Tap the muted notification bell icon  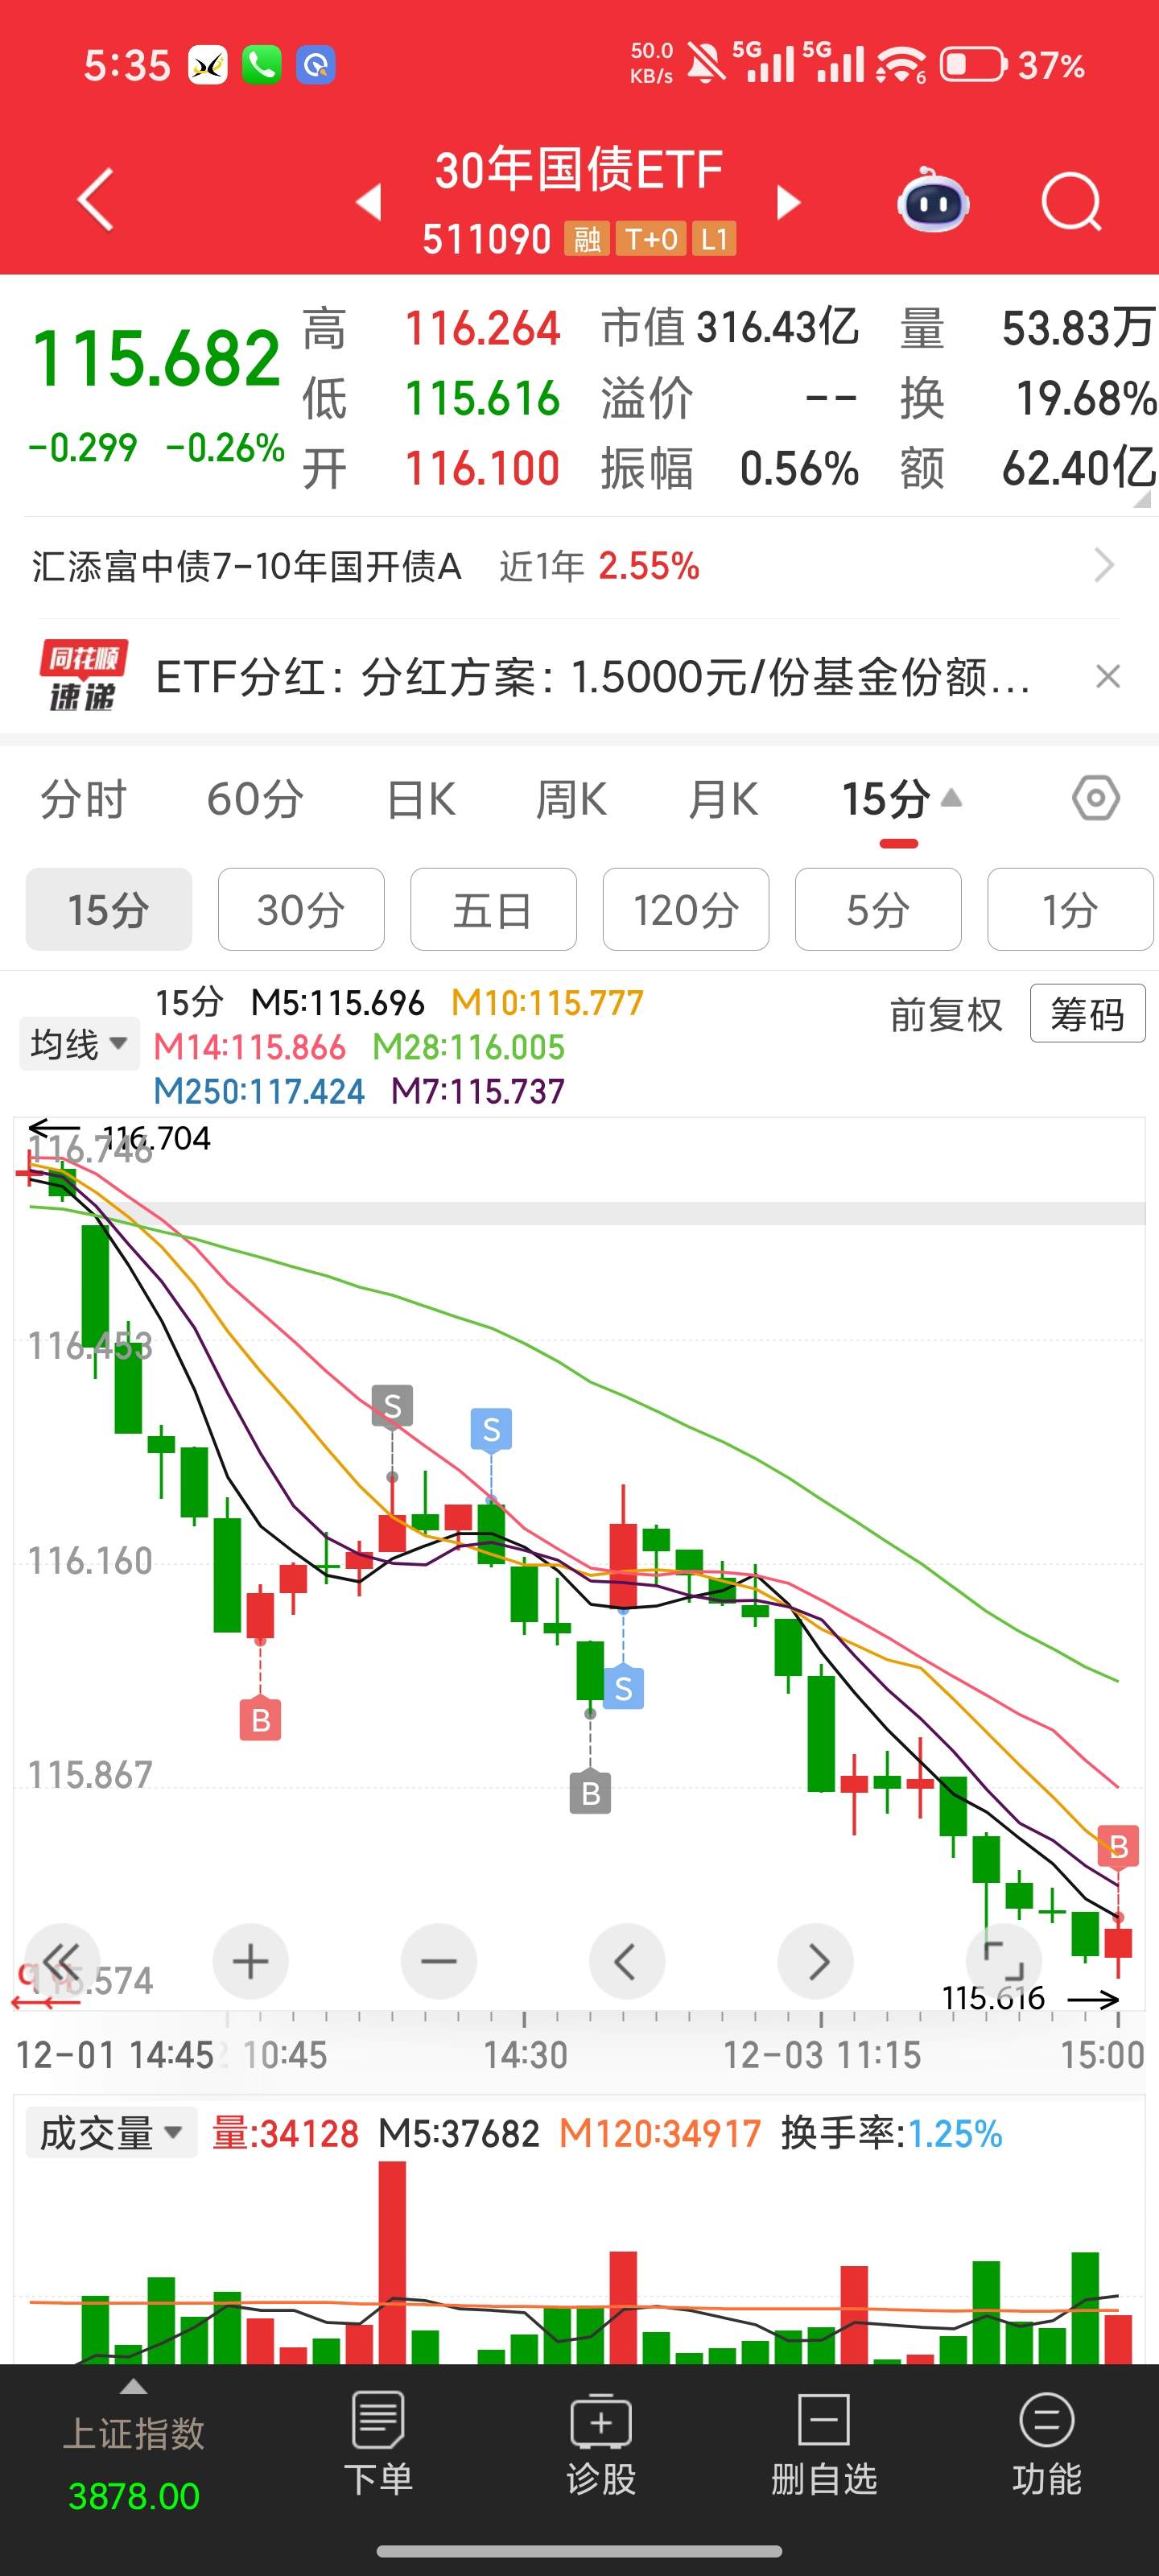tap(706, 65)
